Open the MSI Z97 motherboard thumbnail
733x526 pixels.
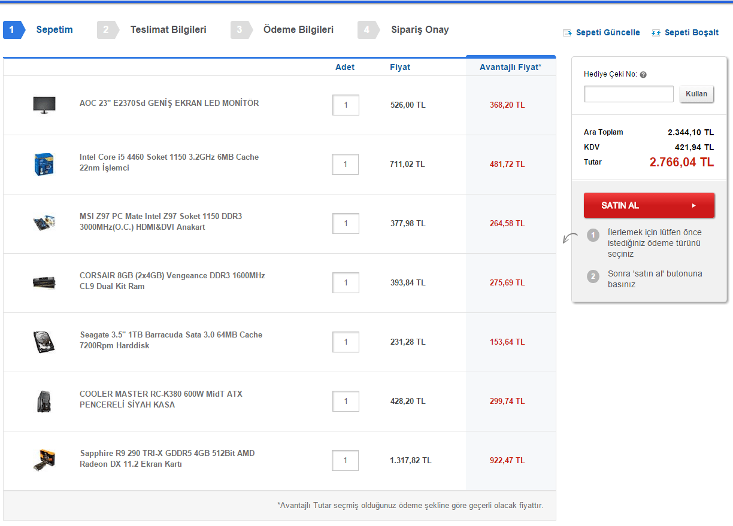tap(44, 223)
